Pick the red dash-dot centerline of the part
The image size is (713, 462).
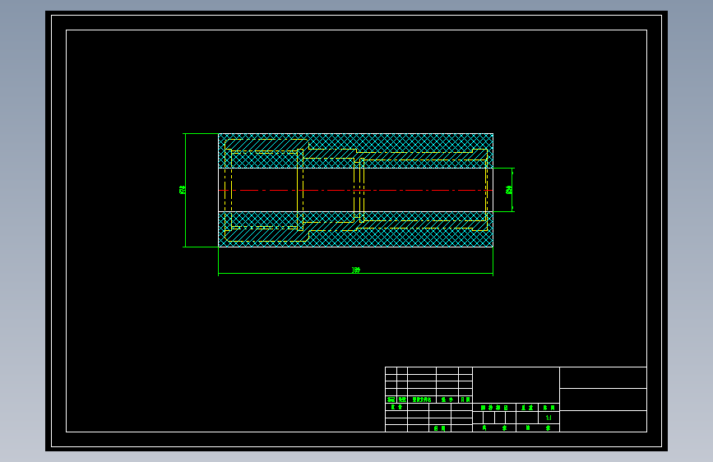pyautogui.click(x=355, y=190)
